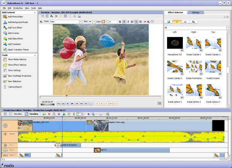Click the Add Transition icon
Image resolution: width=232 pixels, height=168 pixels.
(4, 44)
